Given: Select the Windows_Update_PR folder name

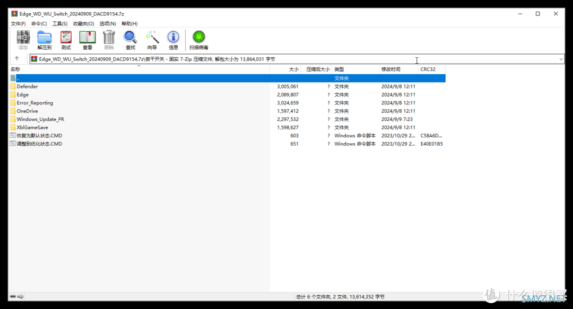Looking at the screenshot, I should (40, 119).
